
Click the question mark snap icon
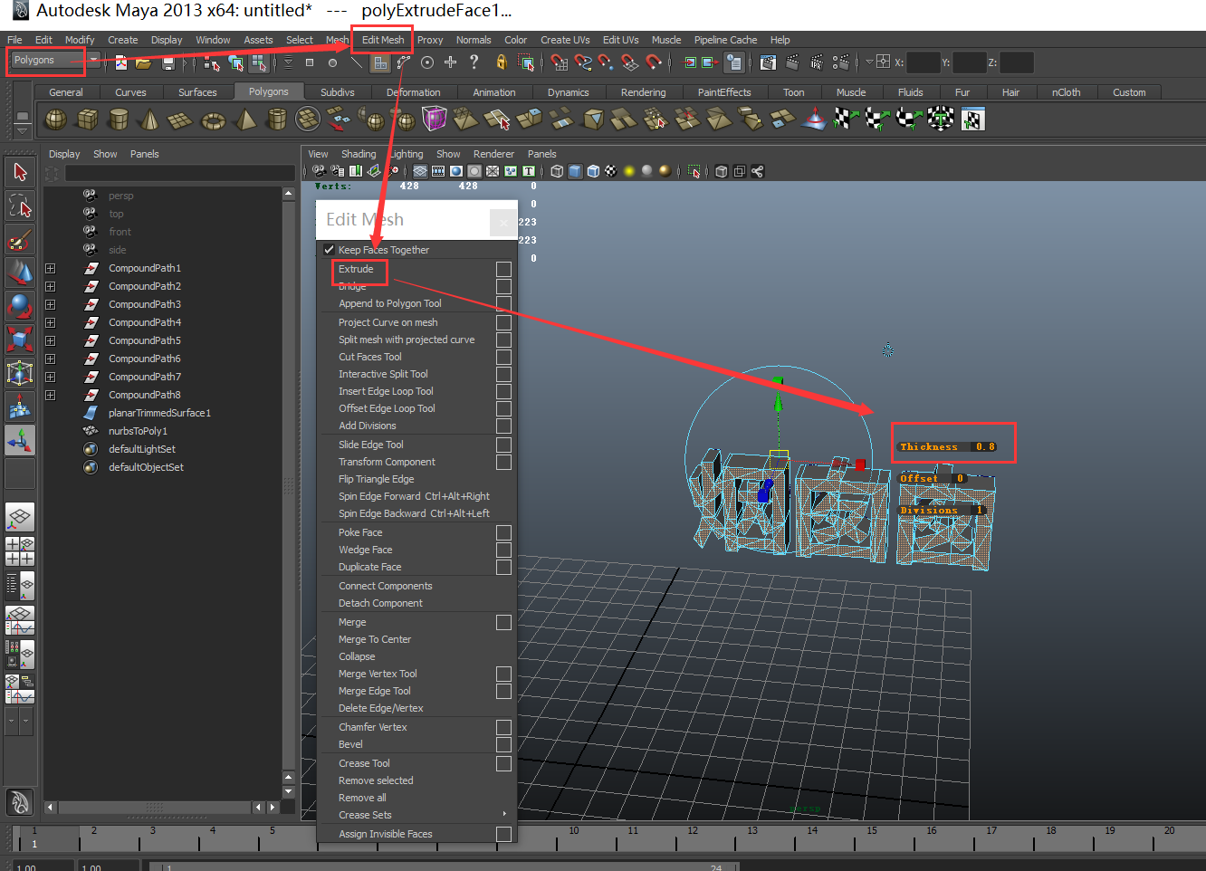pyautogui.click(x=474, y=62)
